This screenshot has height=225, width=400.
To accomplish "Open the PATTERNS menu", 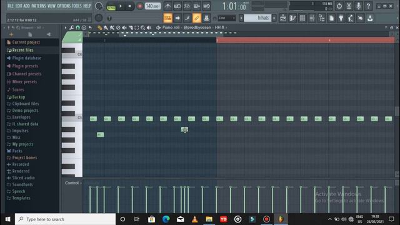I will point(39,6).
